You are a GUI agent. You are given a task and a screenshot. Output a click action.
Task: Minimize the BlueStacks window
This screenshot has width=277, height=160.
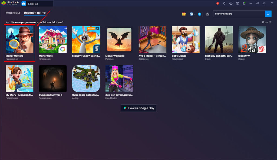(x=251, y=3)
